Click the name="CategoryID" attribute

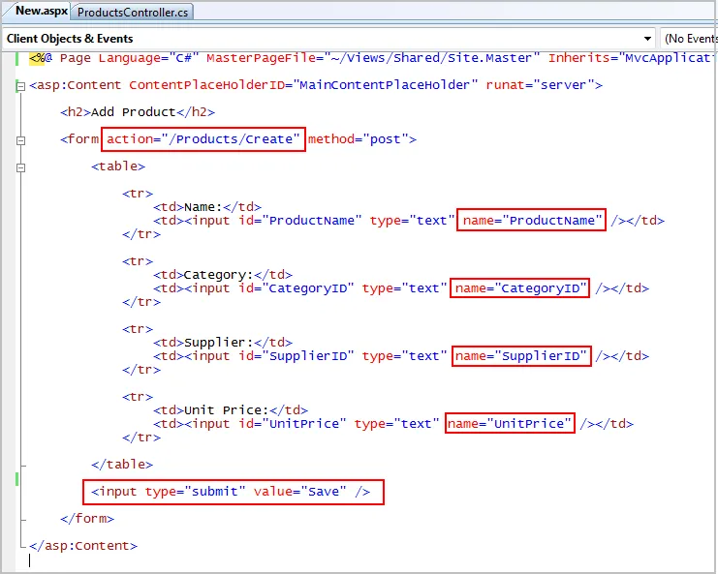click(x=520, y=288)
